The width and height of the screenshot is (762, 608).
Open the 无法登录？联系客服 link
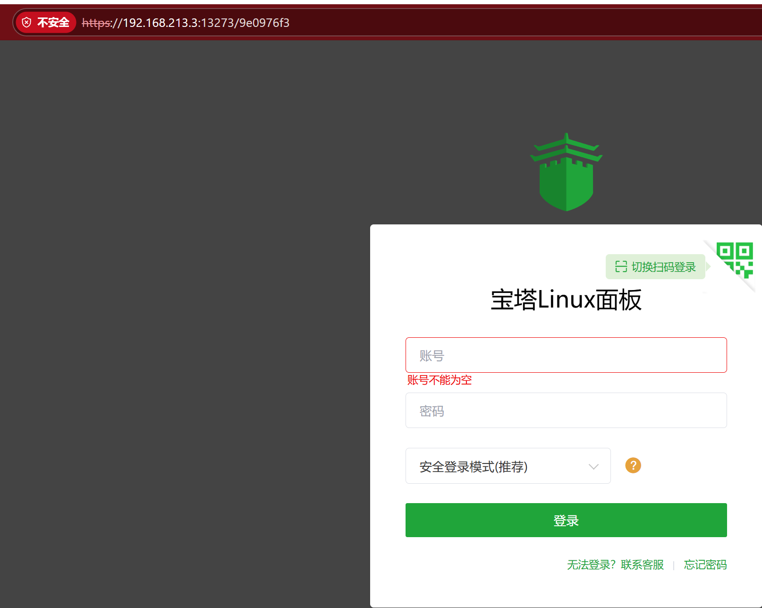point(615,565)
